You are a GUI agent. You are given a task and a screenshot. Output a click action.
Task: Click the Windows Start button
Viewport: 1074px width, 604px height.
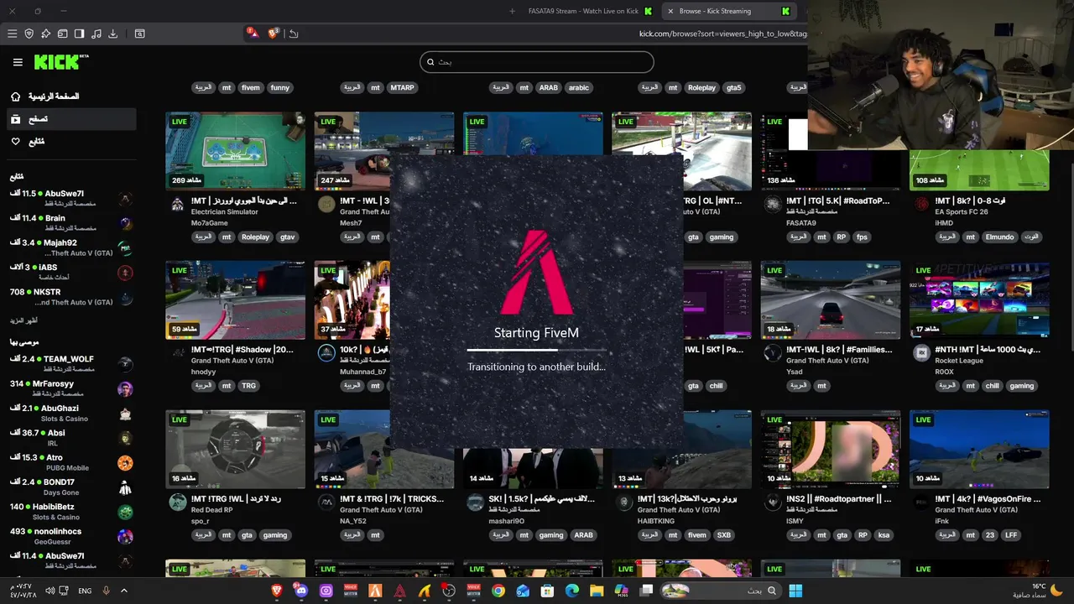pyautogui.click(x=795, y=591)
